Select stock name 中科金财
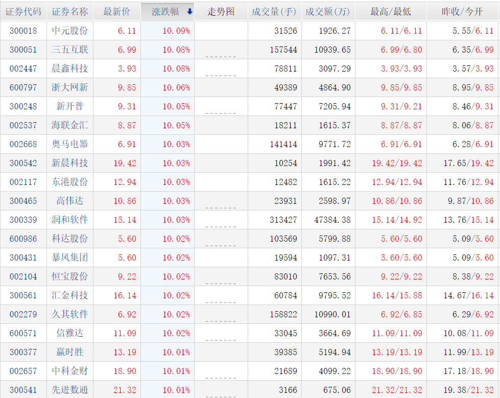500x398 pixels. pyautogui.click(x=70, y=371)
